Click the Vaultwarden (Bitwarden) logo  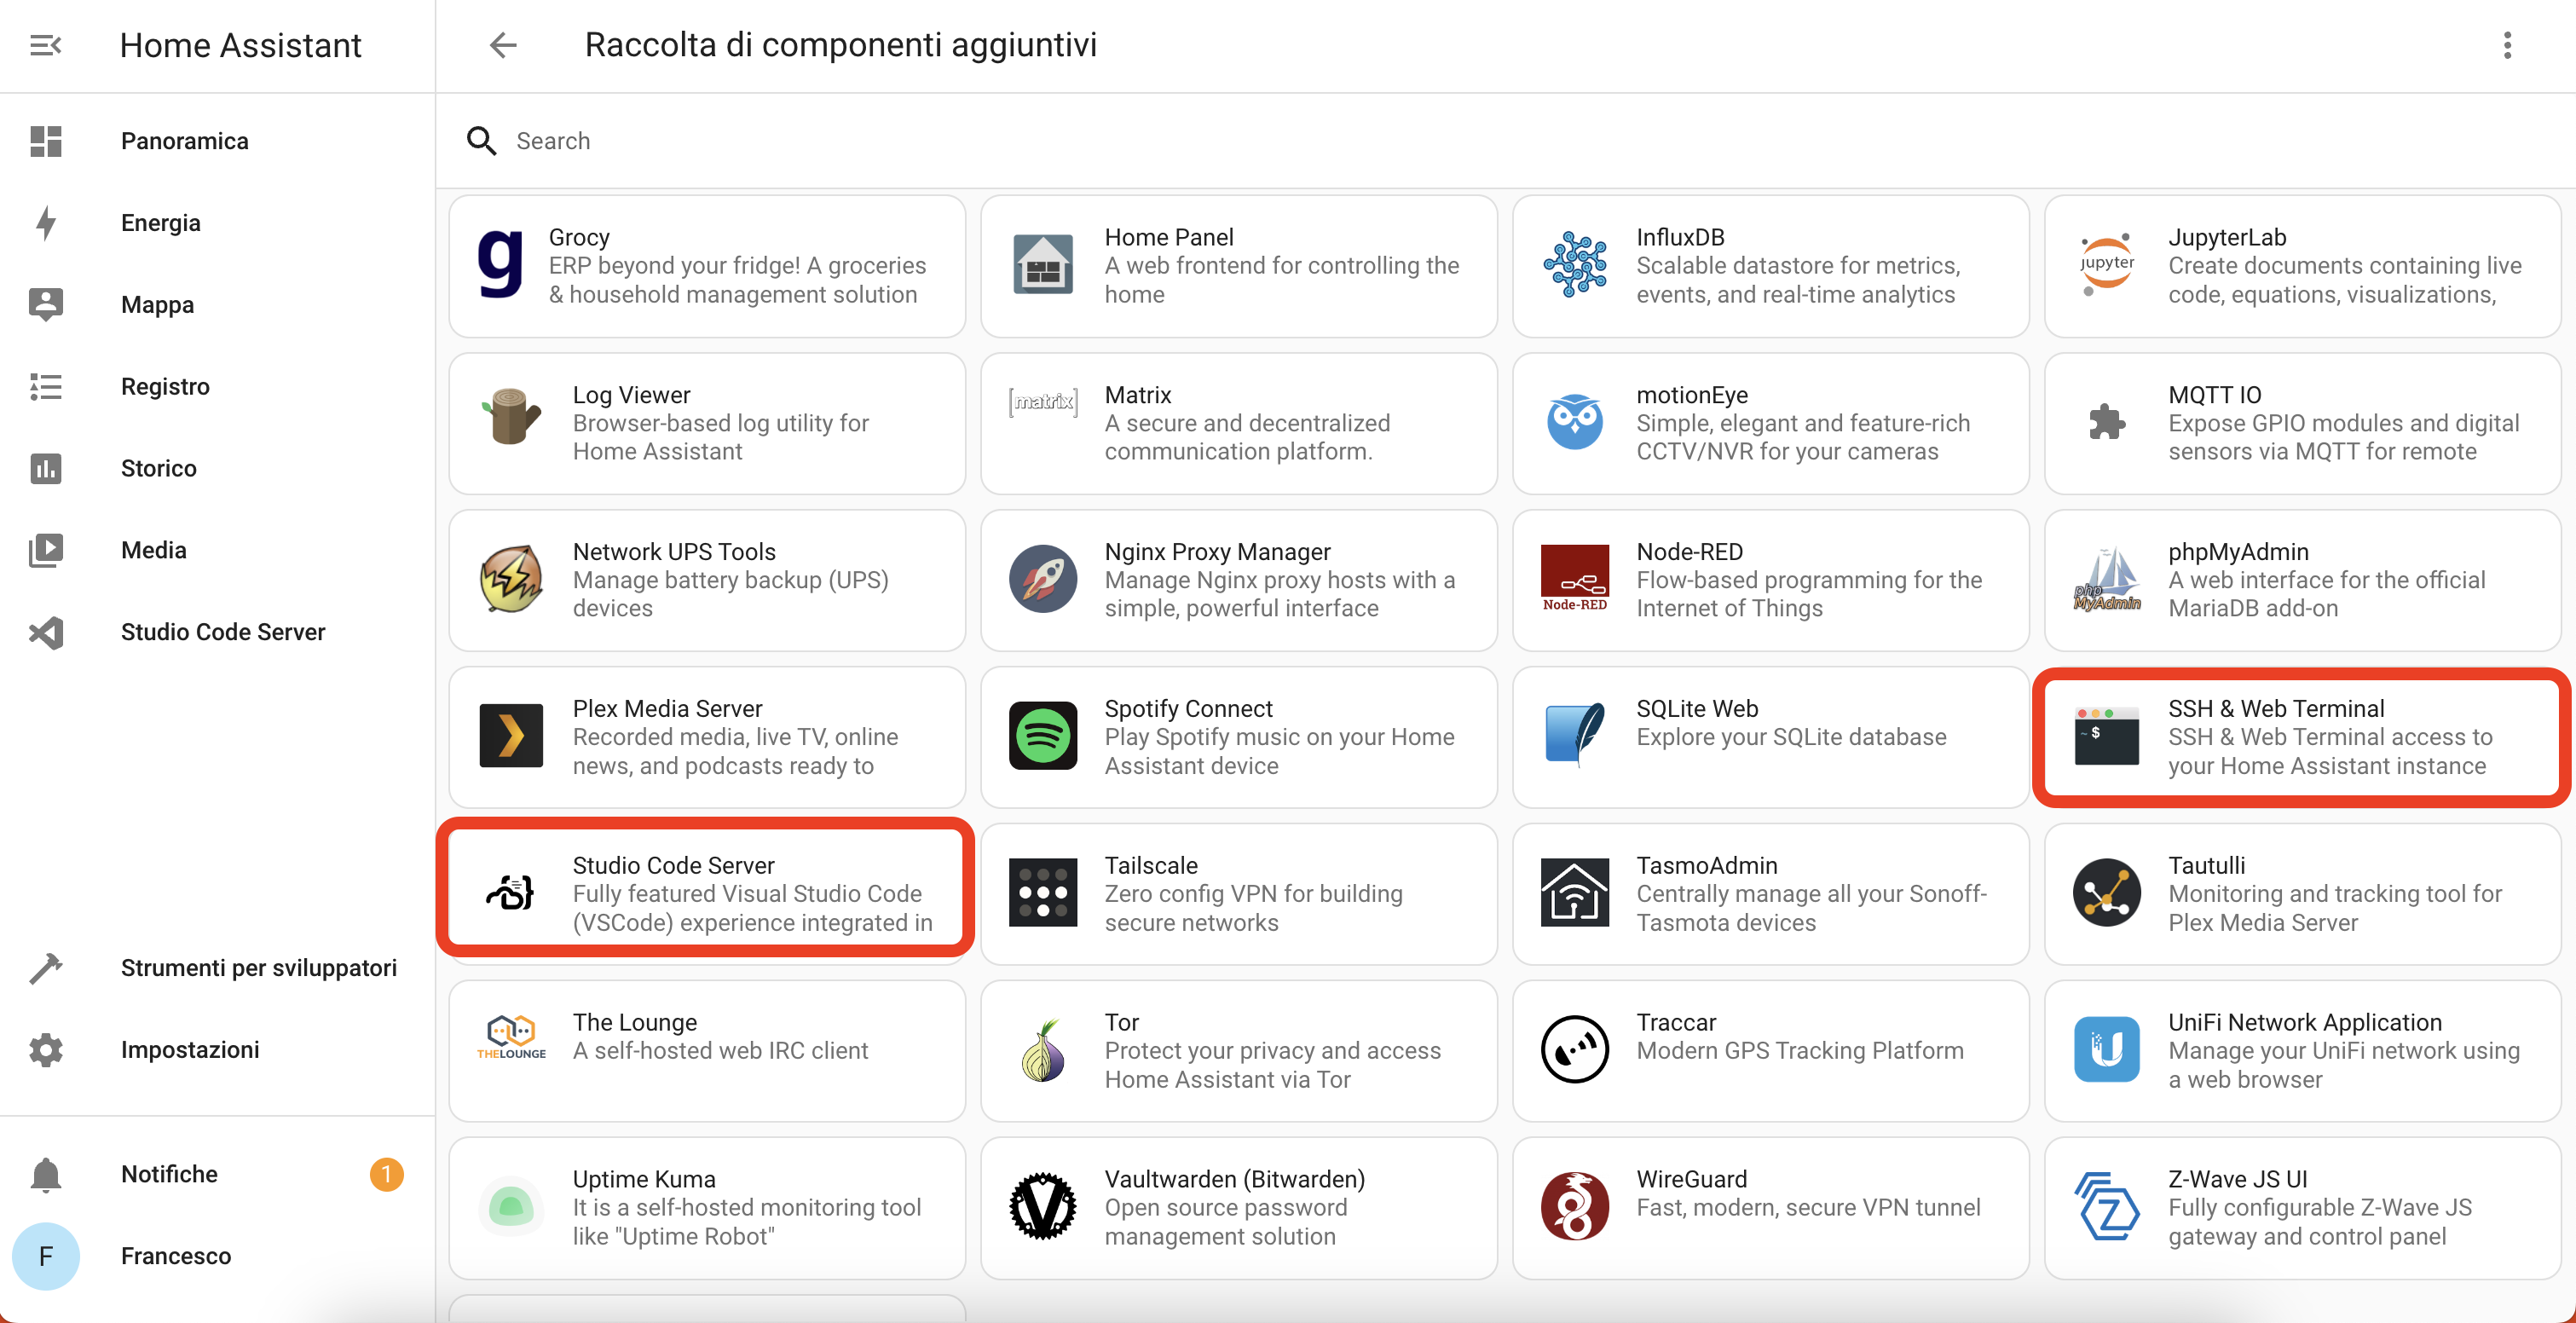pos(1043,1207)
